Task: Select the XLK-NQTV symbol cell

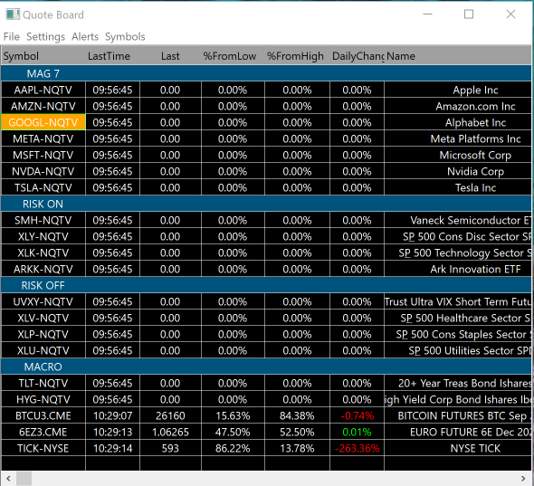Action: tap(43, 253)
